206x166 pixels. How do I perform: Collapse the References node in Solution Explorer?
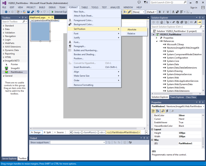point(156,41)
